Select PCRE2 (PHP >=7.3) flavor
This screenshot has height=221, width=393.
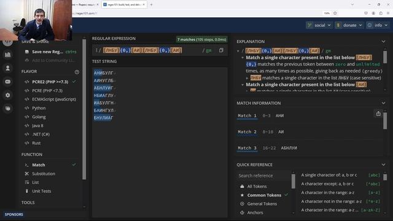[x=50, y=82]
